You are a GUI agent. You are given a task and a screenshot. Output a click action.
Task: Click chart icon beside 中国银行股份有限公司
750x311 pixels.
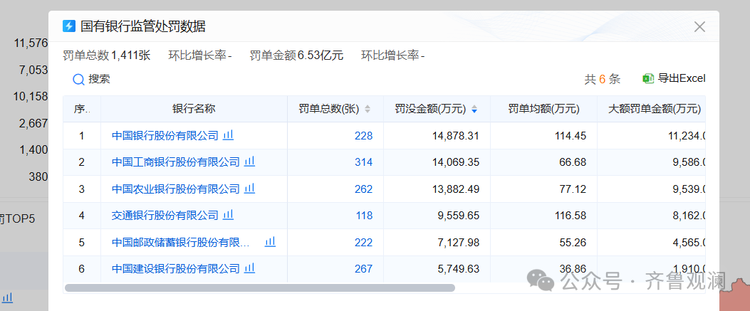coord(229,135)
